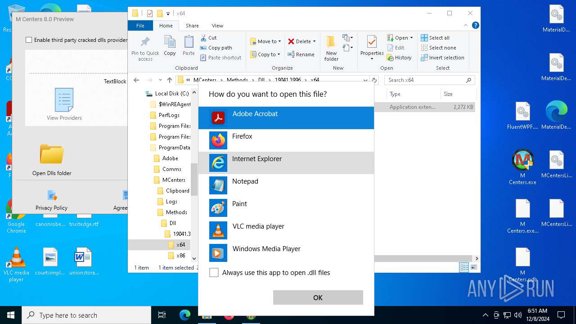Click the Copy icon in Clipboard group
This screenshot has height=324, width=576.
point(170,46)
